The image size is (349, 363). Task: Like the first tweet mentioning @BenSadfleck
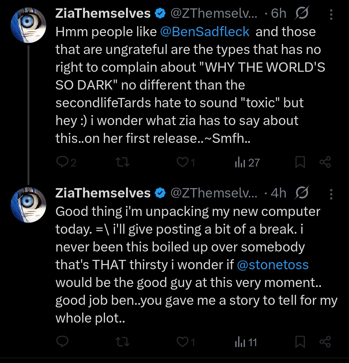(x=183, y=162)
